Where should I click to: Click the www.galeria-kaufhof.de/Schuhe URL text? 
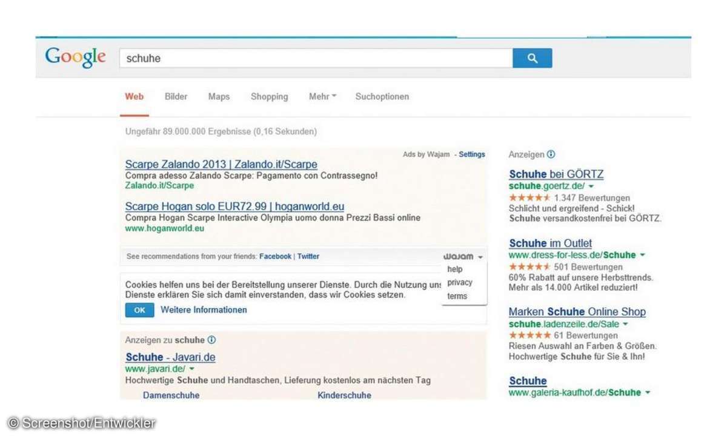pos(575,392)
